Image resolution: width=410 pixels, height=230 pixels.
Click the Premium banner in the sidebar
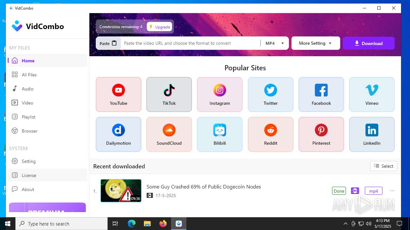(47, 207)
